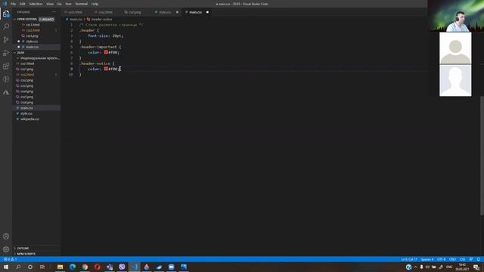
Task: Open the Source Control view
Action: point(6,40)
